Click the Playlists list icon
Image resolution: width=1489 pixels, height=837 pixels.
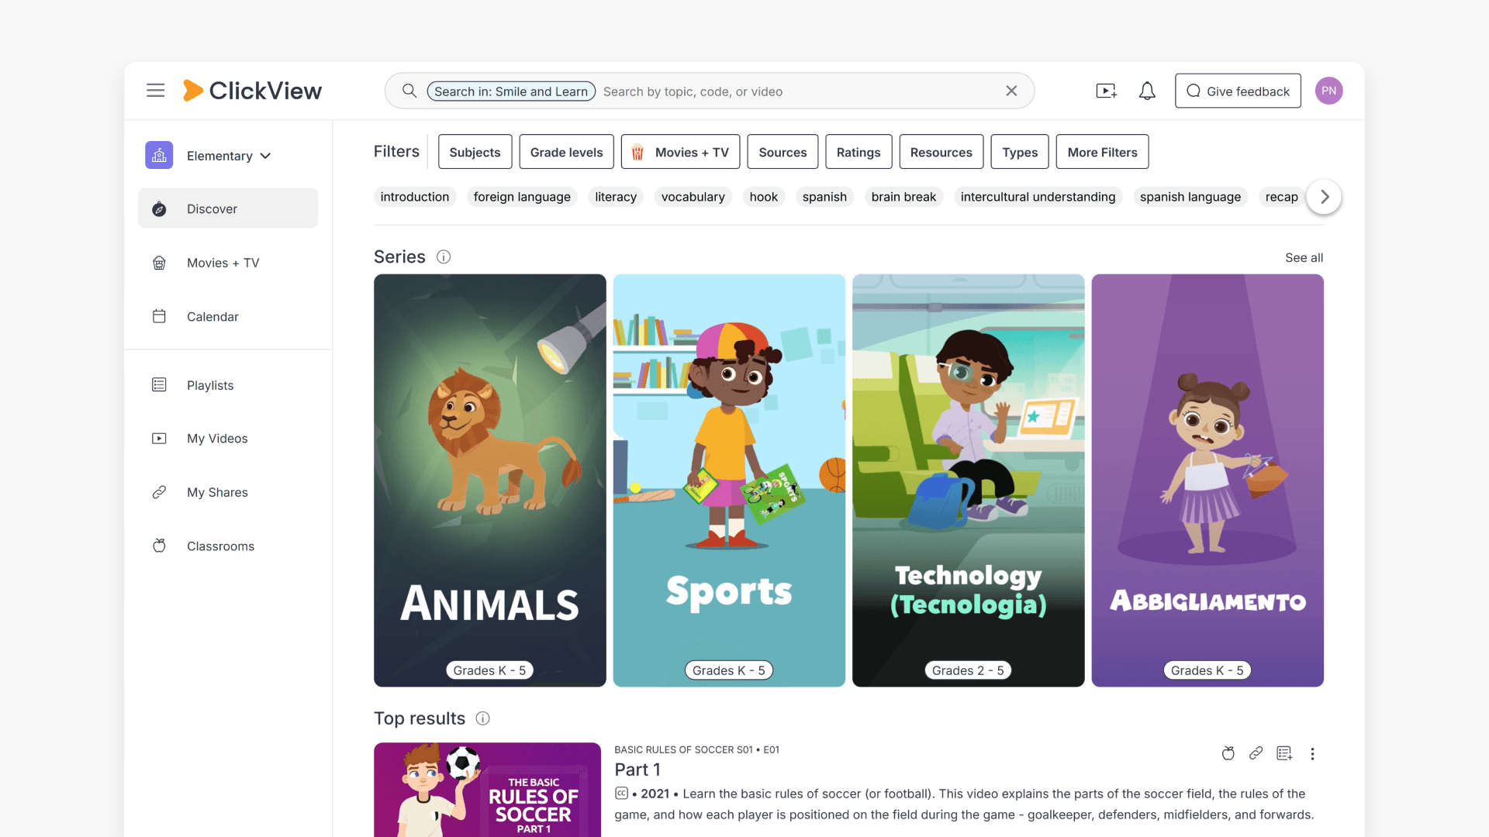click(159, 385)
